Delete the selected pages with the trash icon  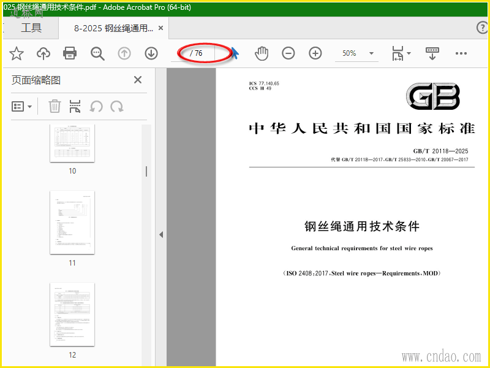pos(55,106)
